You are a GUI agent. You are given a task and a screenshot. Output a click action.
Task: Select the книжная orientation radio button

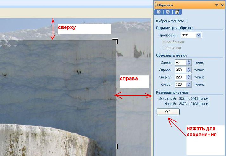point(164,48)
